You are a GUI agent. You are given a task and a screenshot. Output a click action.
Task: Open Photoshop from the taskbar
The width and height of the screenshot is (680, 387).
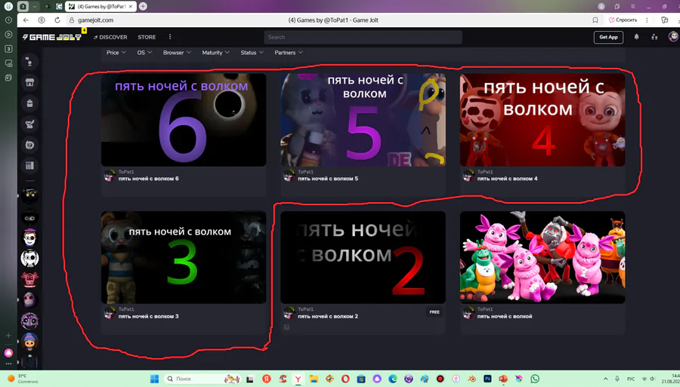click(487, 379)
